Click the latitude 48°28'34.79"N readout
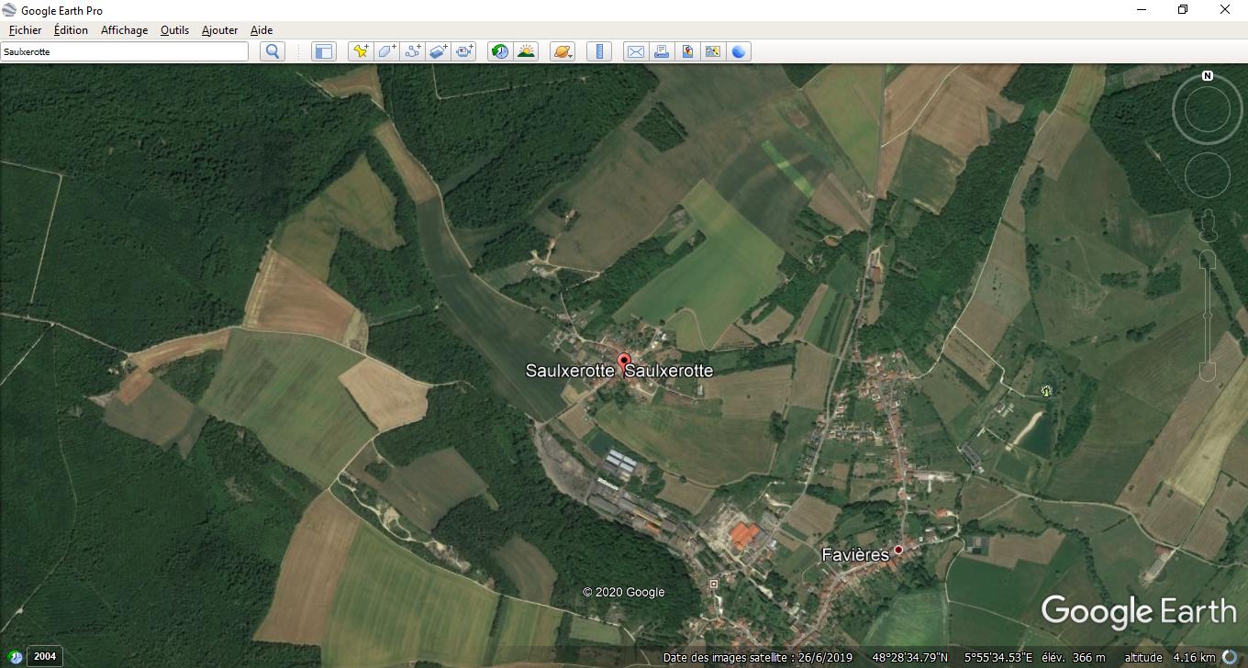Image resolution: width=1248 pixels, height=668 pixels. pos(910,657)
